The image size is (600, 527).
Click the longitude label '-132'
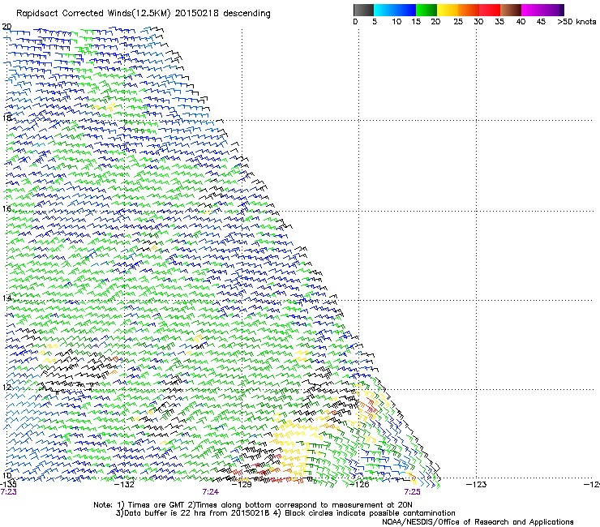(125, 485)
